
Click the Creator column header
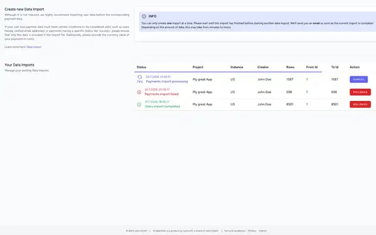(263, 67)
